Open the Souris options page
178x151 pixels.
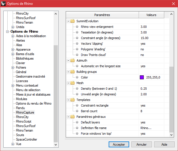[20, 135]
